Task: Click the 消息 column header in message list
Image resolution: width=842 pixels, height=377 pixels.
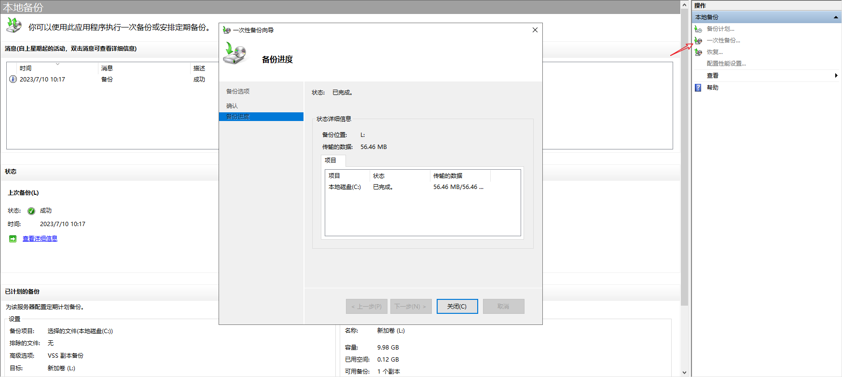Action: tap(145, 68)
